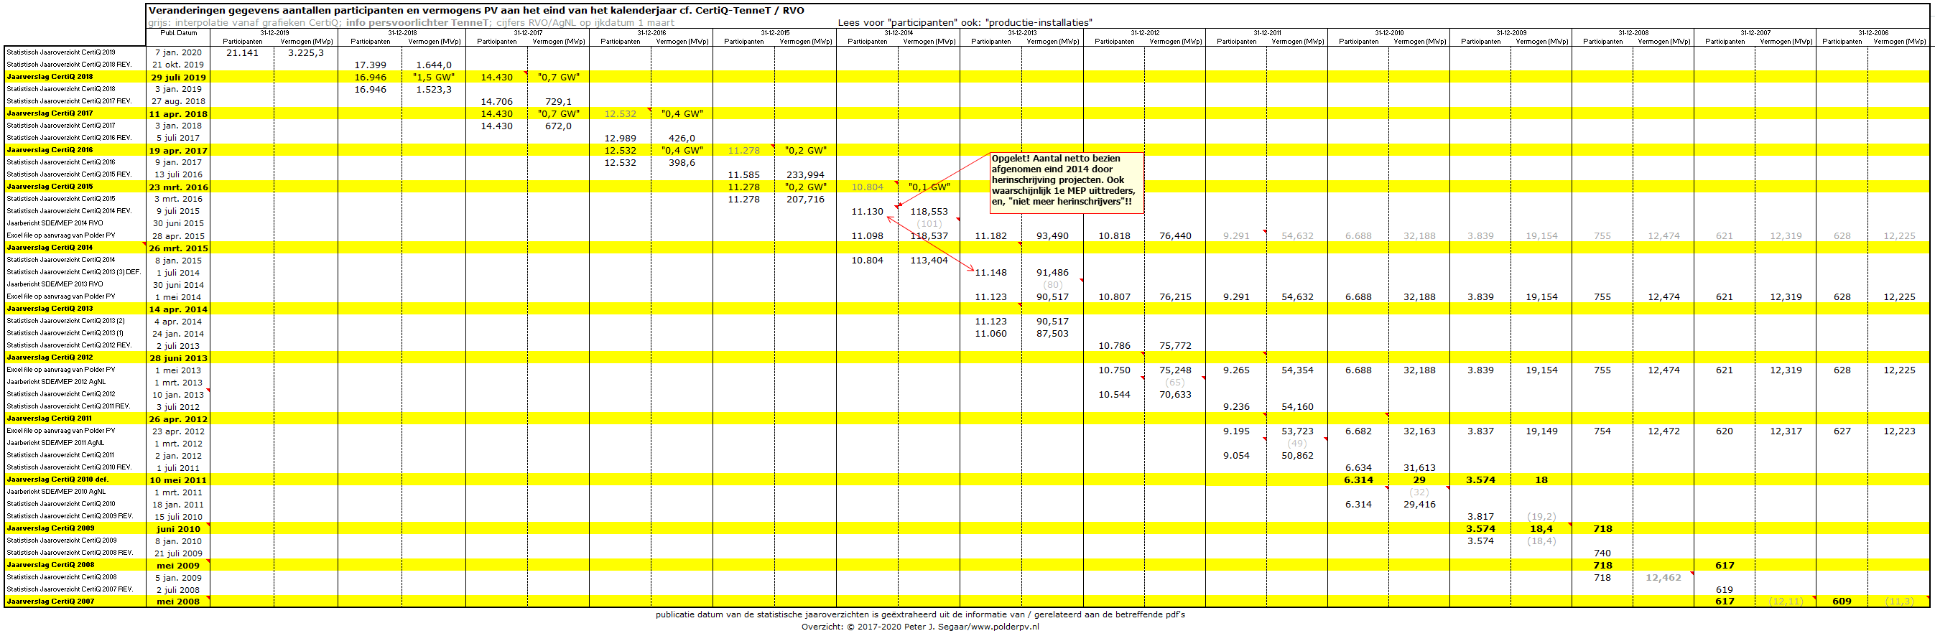Viewport: 1935px width, 636px height.
Task: Select the capacity value '207,716'
Action: click(x=805, y=200)
